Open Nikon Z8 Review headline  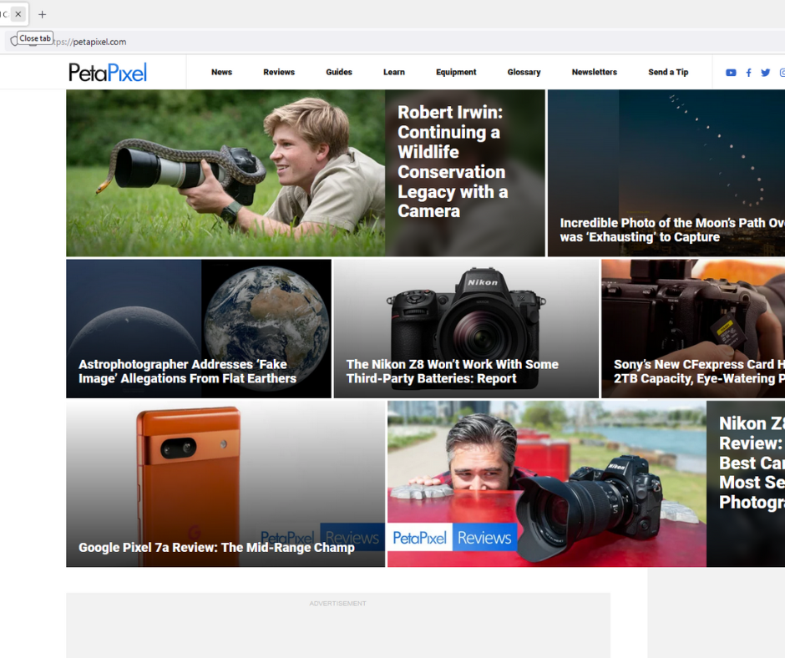click(x=752, y=463)
